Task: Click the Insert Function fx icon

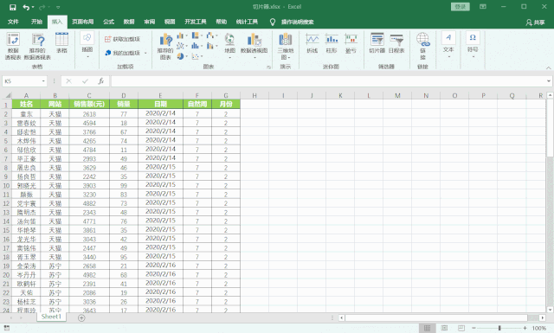Action: 101,81
